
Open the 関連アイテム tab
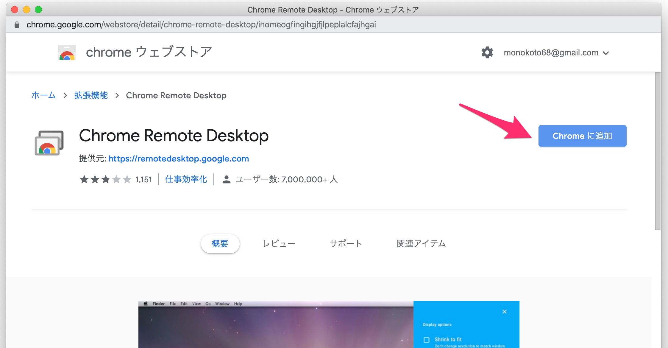point(421,244)
